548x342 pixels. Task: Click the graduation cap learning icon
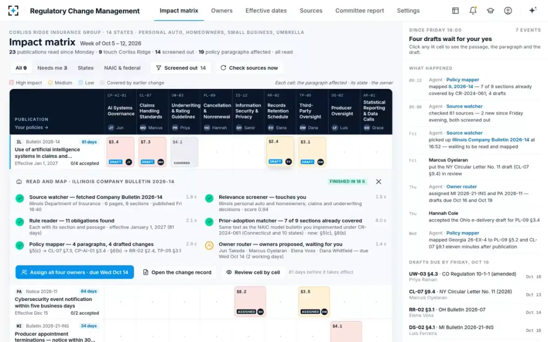(x=490, y=10)
